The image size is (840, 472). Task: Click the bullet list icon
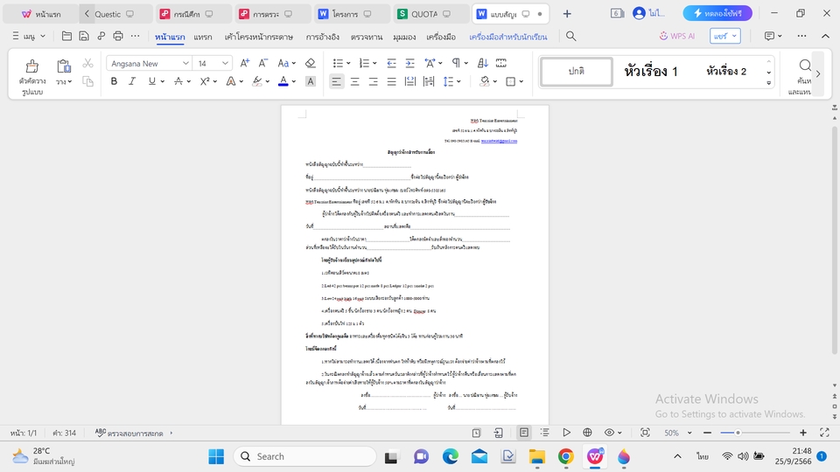coord(338,63)
